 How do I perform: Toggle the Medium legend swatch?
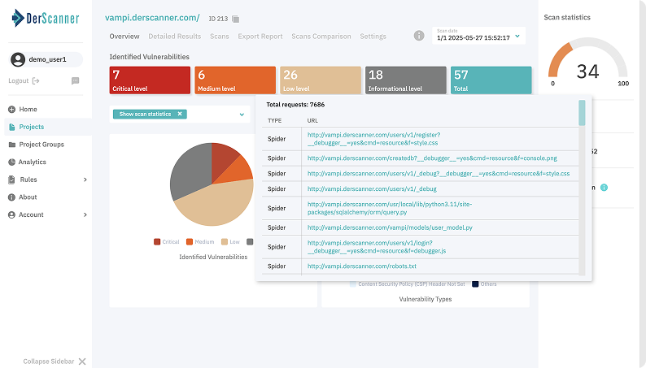click(190, 242)
